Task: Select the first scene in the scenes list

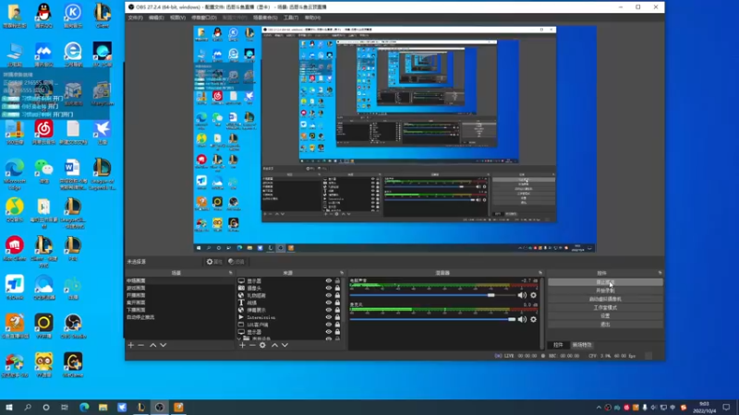Action: tap(179, 281)
